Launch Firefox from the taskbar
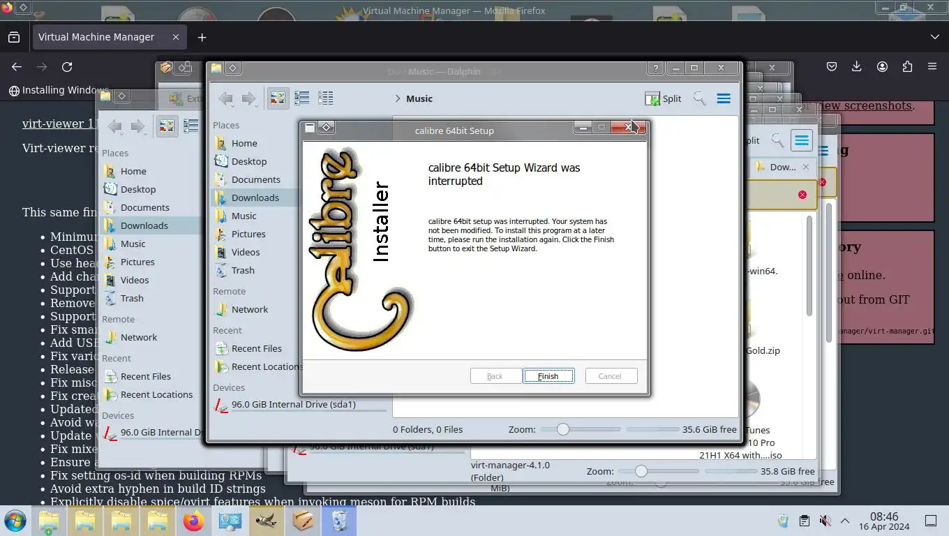The width and height of the screenshot is (949, 536). pos(194,521)
